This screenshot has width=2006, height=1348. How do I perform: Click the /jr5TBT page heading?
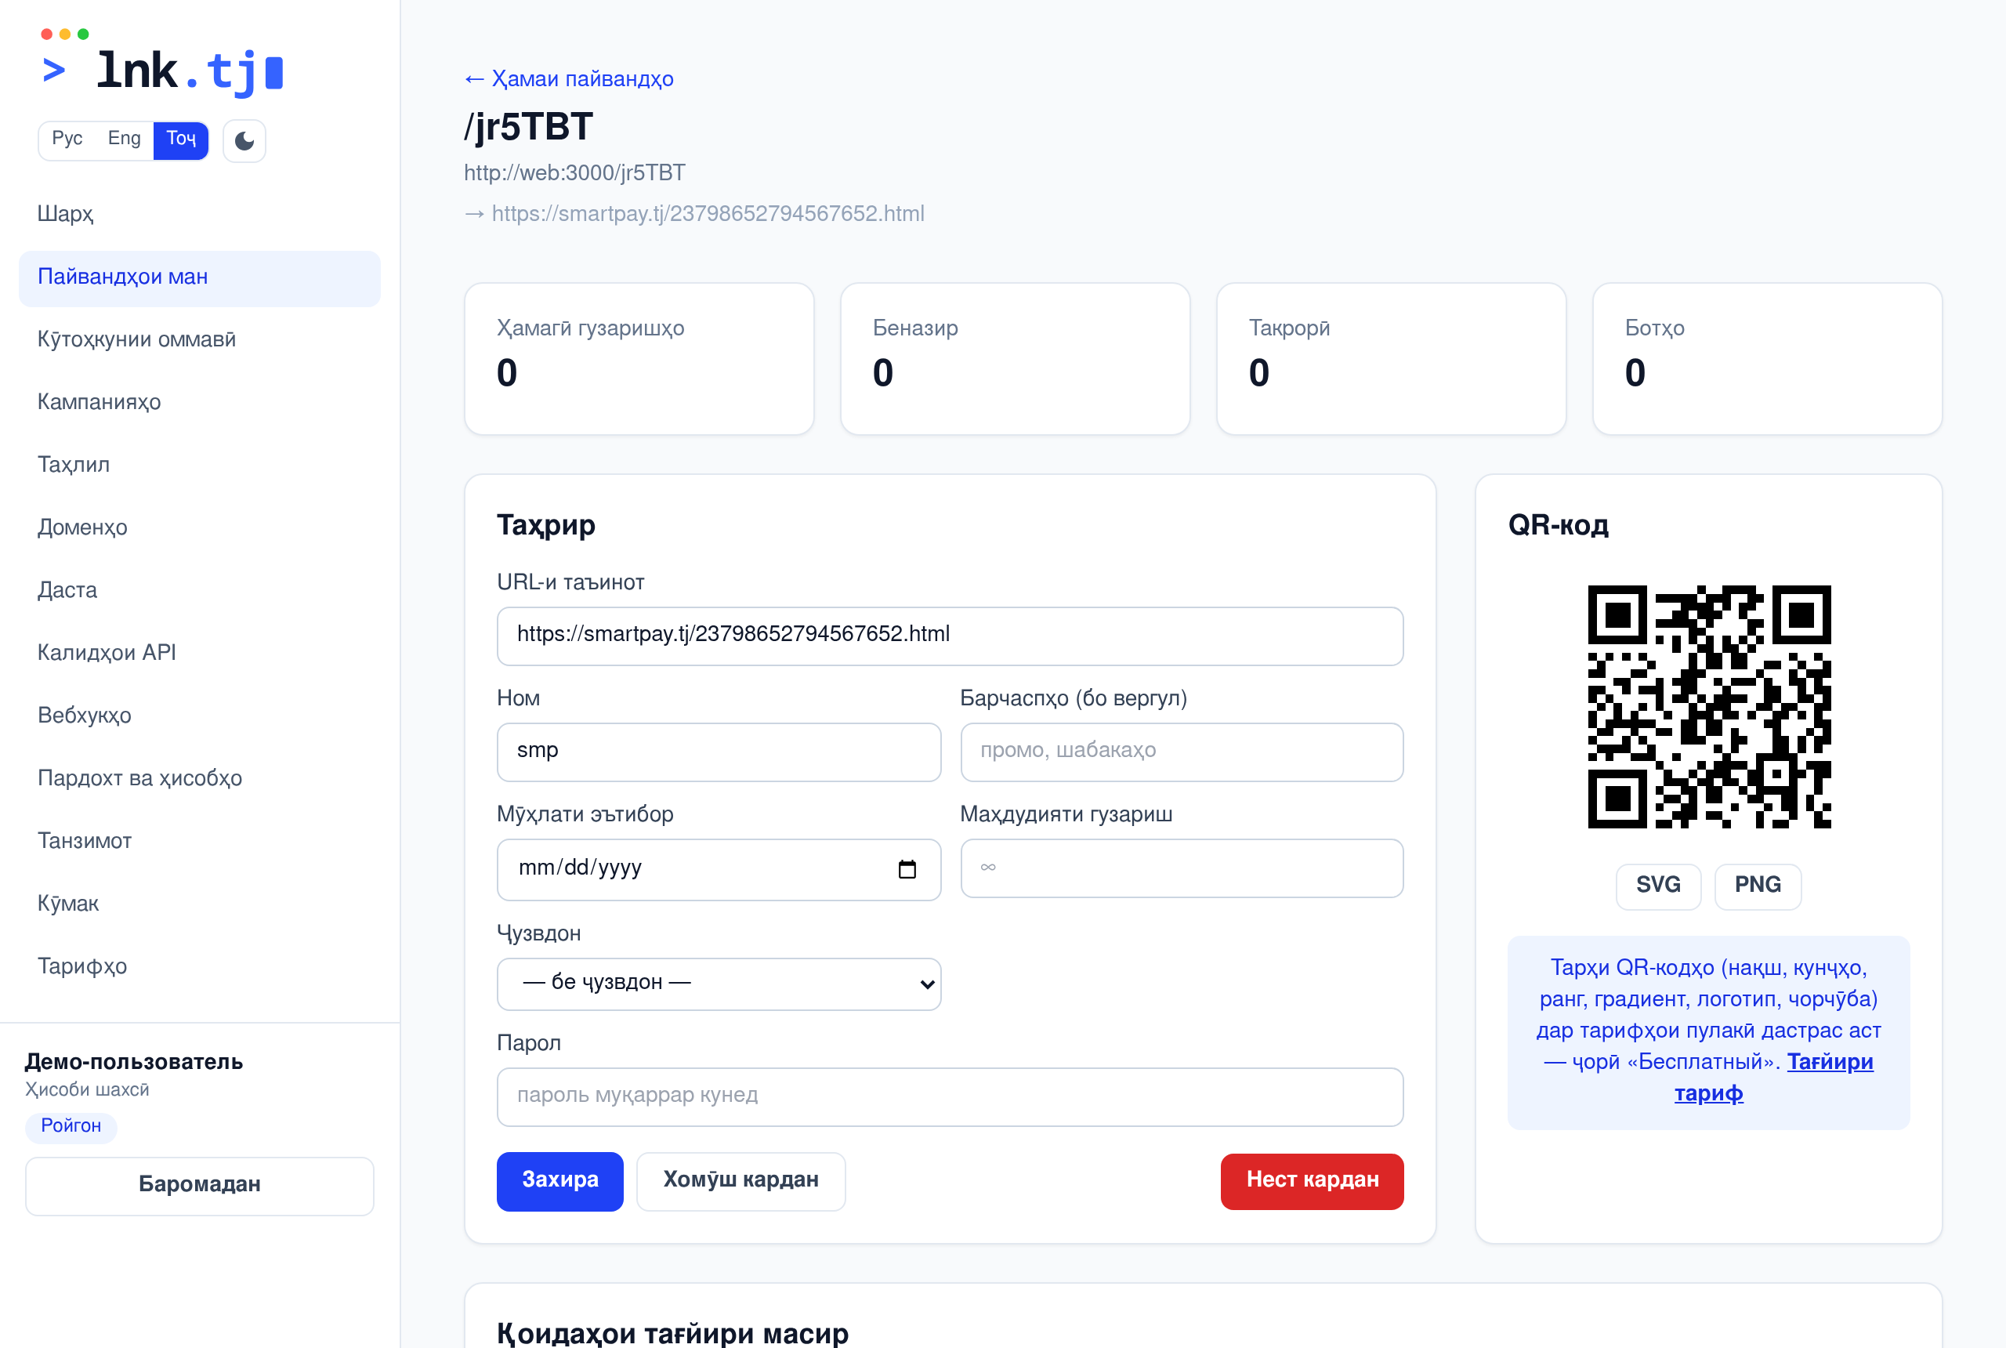(529, 127)
